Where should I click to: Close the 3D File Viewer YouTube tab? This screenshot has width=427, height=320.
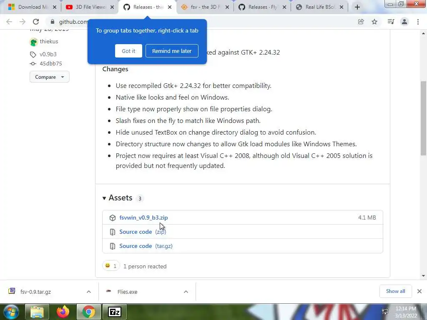112,7
